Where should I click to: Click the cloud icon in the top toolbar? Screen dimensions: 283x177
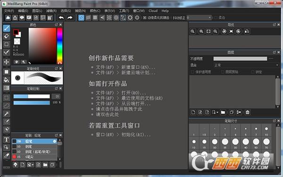point(8,17)
